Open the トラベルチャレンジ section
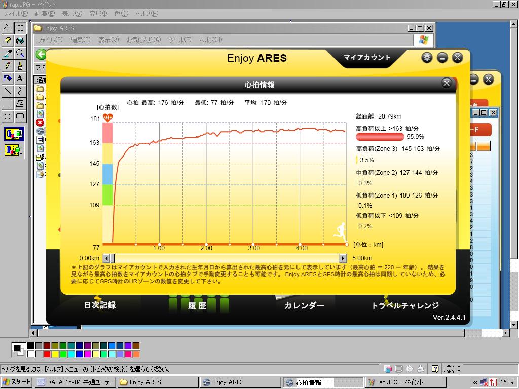519x389 pixels. coord(405,305)
